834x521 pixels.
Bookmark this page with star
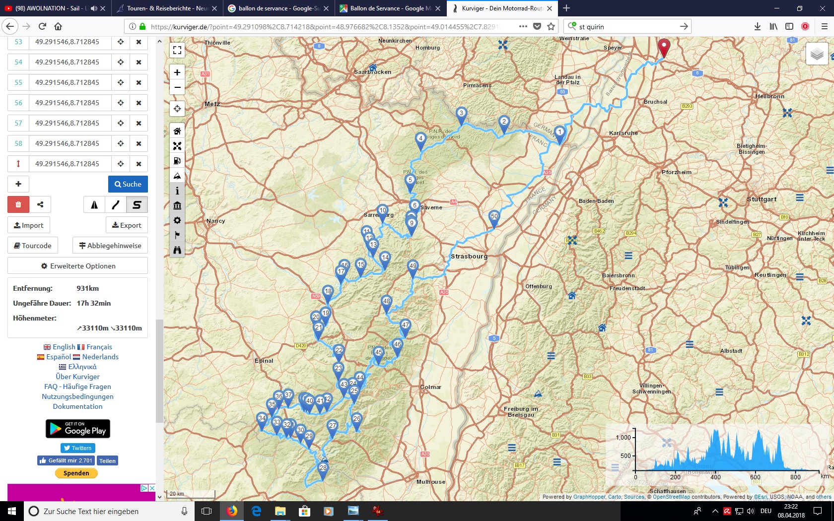(x=551, y=26)
